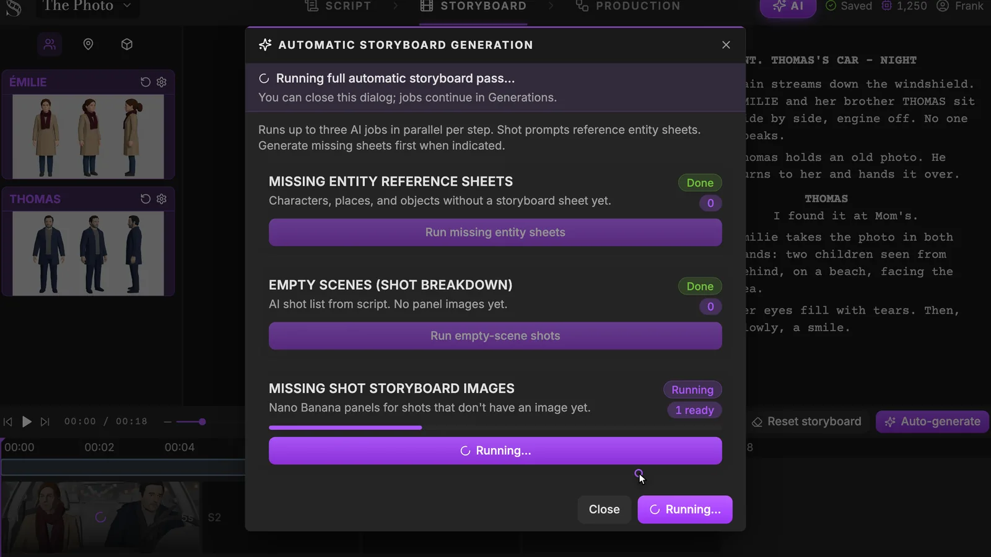The image size is (991, 557).
Task: Click Run empty-scene shots button
Action: pos(495,335)
